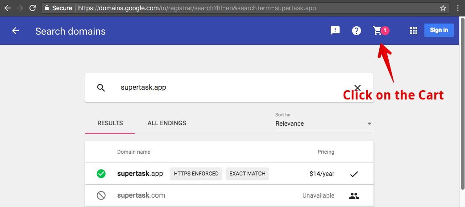Reload the page with the refresh icon

pyautogui.click(x=33, y=8)
